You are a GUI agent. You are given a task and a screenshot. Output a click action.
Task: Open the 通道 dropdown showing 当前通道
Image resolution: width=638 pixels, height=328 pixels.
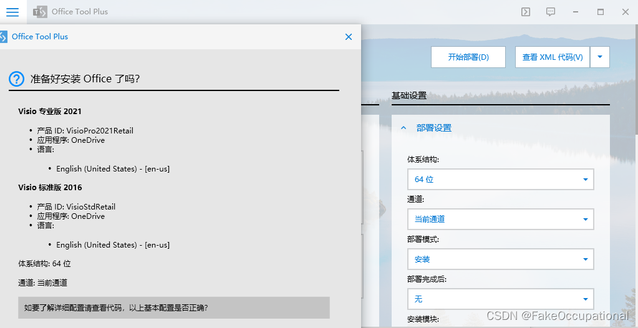[500, 219]
